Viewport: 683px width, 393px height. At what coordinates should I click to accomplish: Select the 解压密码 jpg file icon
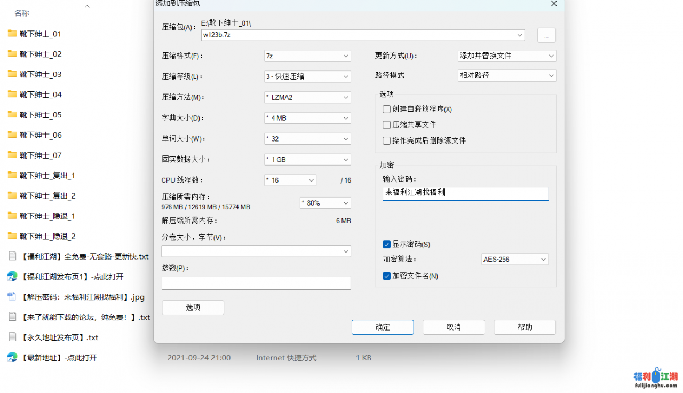pyautogui.click(x=12, y=297)
